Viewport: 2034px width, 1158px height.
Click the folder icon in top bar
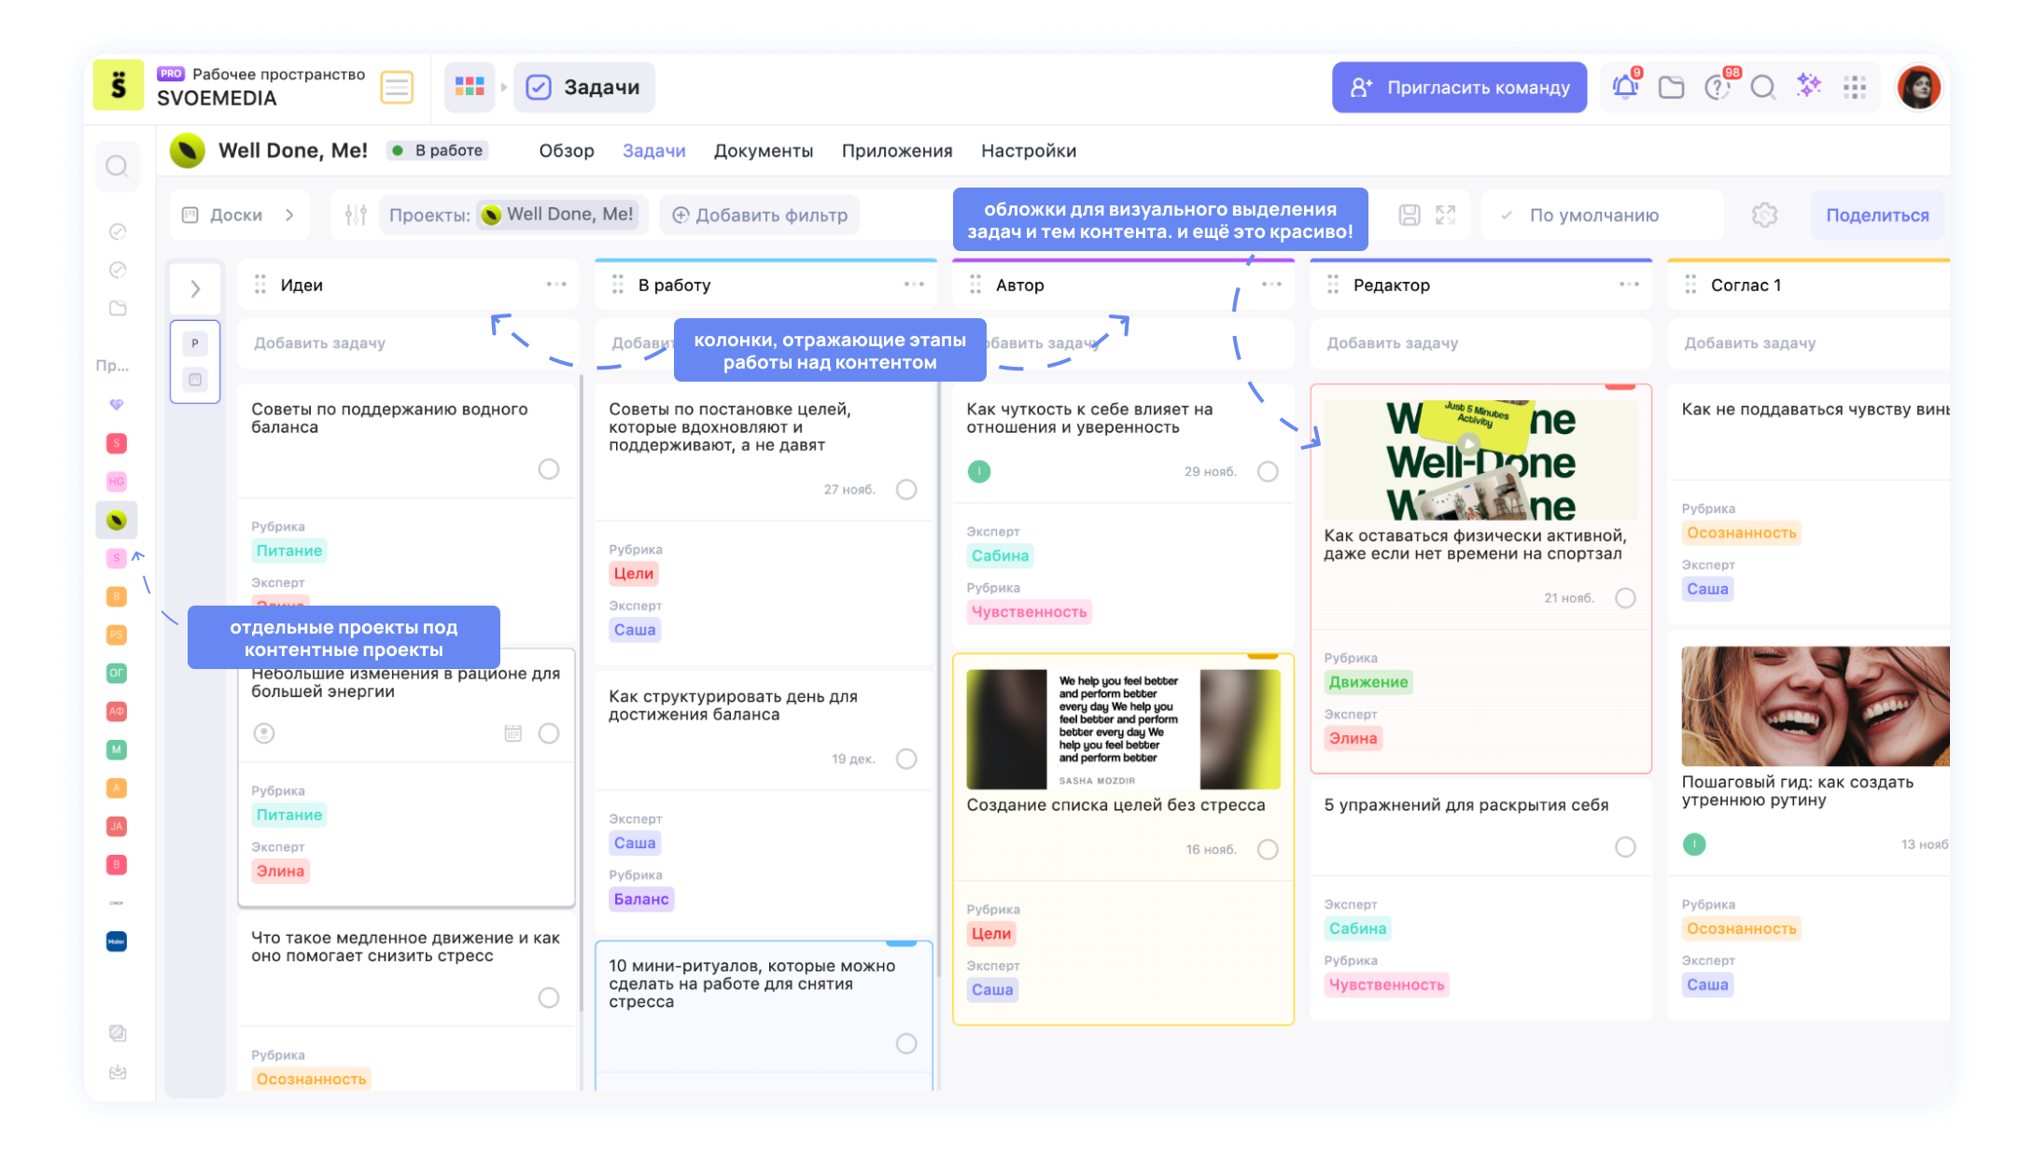tap(1670, 87)
